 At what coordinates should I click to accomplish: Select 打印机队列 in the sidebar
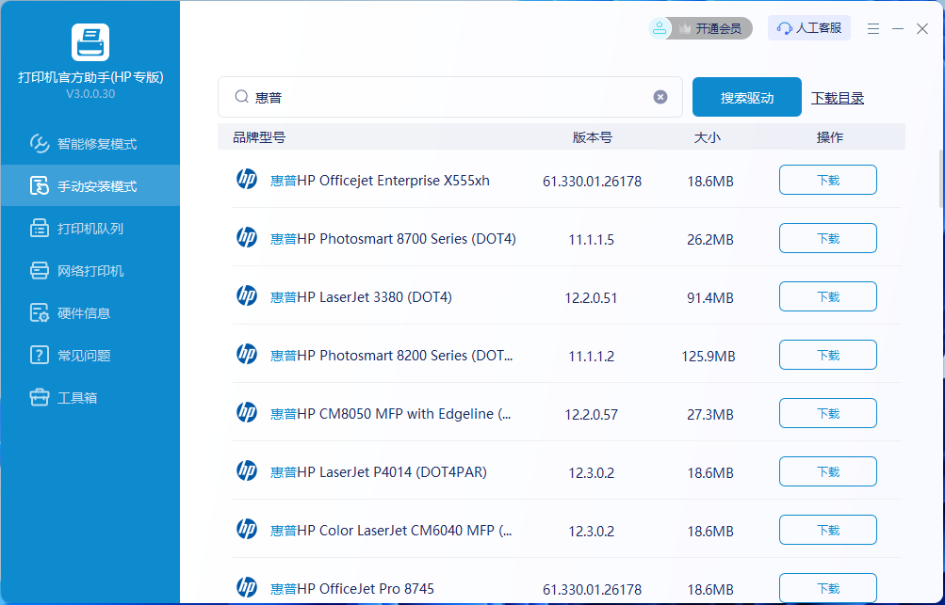click(x=90, y=229)
